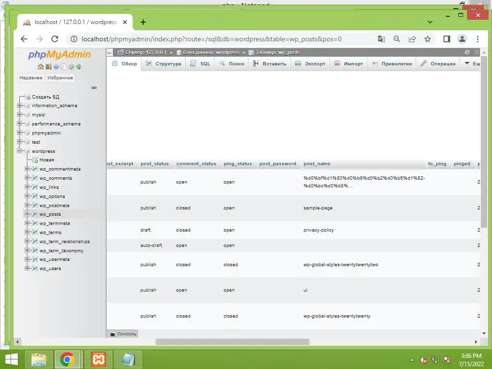Open the Поиск tab
Screen dimensions: 492x369
click(x=232, y=64)
